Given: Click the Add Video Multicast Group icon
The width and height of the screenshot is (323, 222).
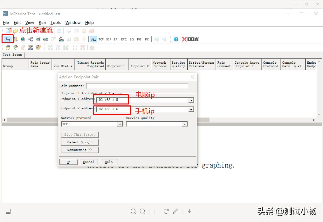Looking at the screenshot, I should [x=38, y=39].
